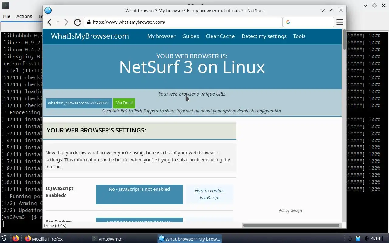Click the 4:14 clock
Screen dimensions: 389x243
coord(376,239)
